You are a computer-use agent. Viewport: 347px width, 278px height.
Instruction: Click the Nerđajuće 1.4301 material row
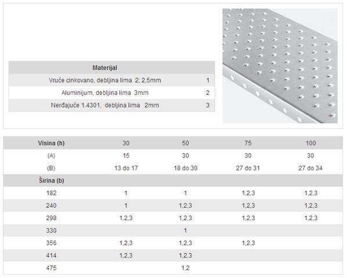(x=112, y=105)
